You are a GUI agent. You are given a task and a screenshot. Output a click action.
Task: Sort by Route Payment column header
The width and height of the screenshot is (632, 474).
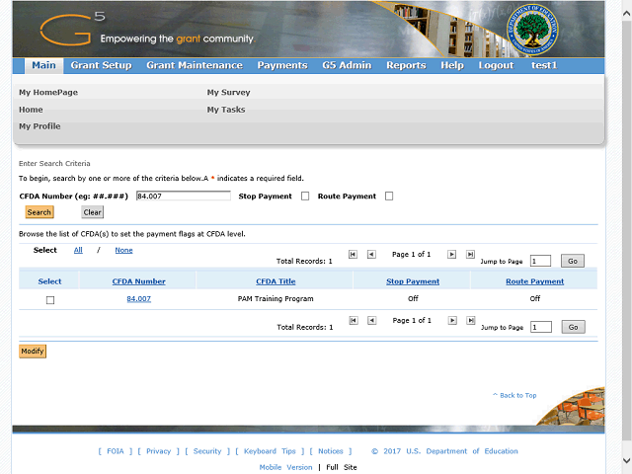tap(535, 281)
